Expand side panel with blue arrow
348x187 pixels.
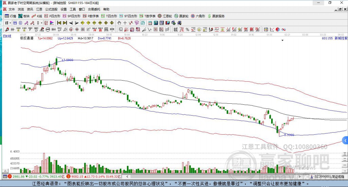pos(345,140)
